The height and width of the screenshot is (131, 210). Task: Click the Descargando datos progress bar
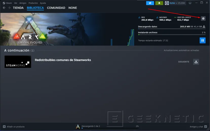pyautogui.click(x=172, y=29)
